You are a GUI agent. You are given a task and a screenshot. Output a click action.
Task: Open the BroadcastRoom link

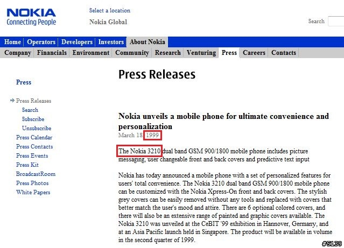coord(36,174)
